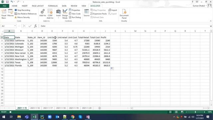The height and width of the screenshot is (120, 213).
Task: Open the XML Source pane
Action: point(87,13)
